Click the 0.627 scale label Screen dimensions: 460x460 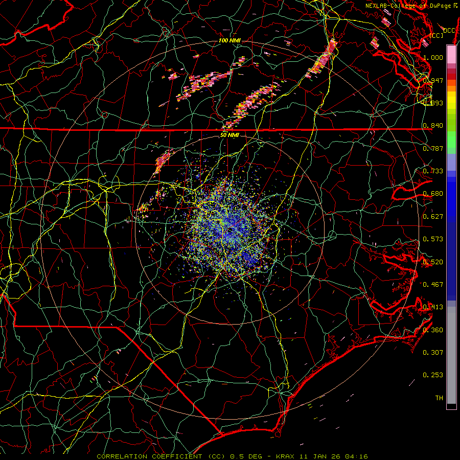pyautogui.click(x=433, y=217)
